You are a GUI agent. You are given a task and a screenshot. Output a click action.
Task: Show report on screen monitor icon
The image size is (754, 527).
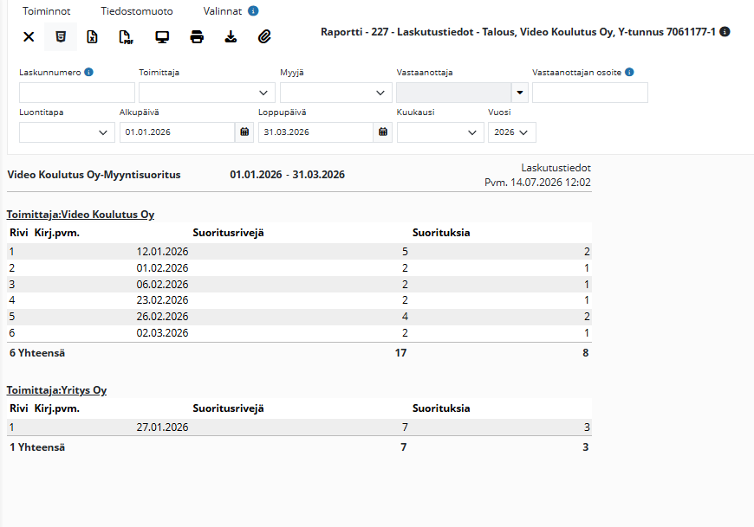(x=162, y=37)
